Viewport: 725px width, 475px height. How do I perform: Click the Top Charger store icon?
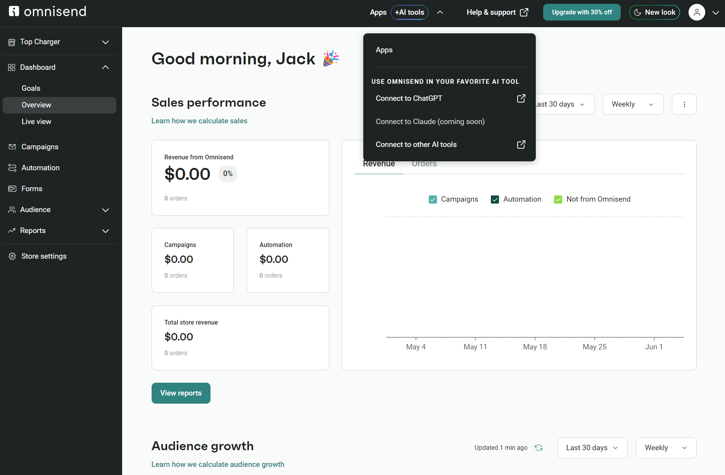coord(12,42)
